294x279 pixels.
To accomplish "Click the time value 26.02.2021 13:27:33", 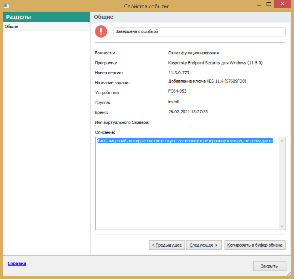I will pos(188,112).
